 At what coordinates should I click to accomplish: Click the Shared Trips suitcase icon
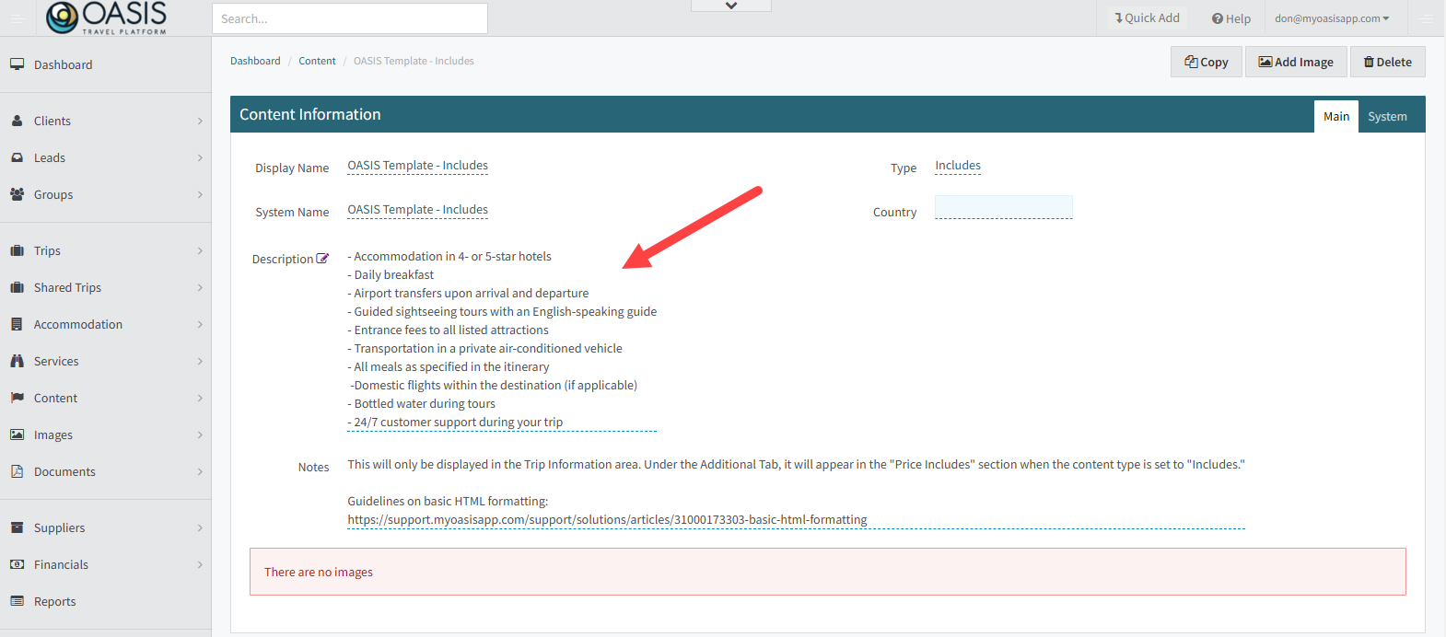[x=17, y=287]
